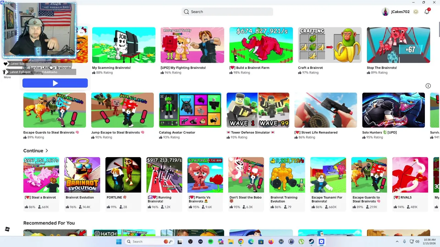Screen dimensions: 440x247
Task: Open Google Chrome from the taskbar
Action: coord(241,242)
